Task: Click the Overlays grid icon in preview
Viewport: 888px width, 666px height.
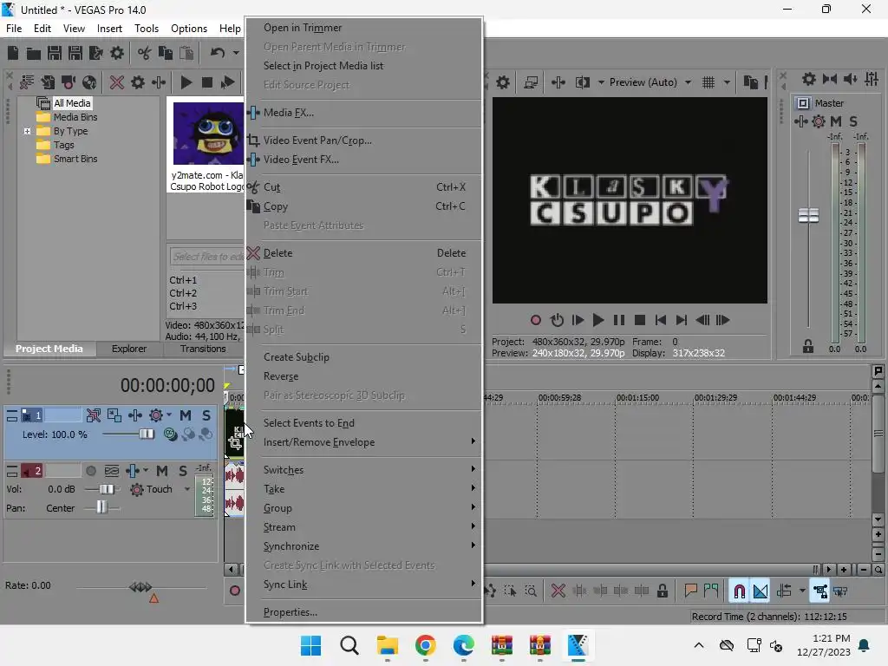Action: coord(708,82)
